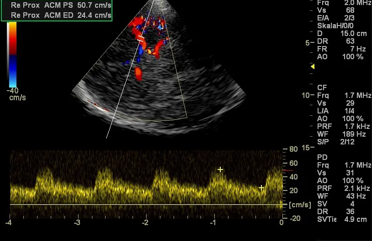Click the CF section heading
The width and height of the screenshot is (372, 241).
tap(322, 88)
